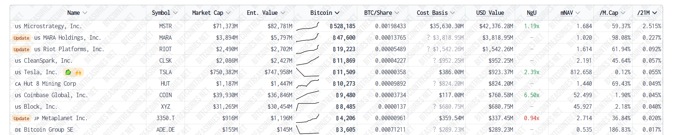Select the MSTR symbol cell
Image resolution: width=673 pixels, height=135 pixels.
[x=165, y=26]
